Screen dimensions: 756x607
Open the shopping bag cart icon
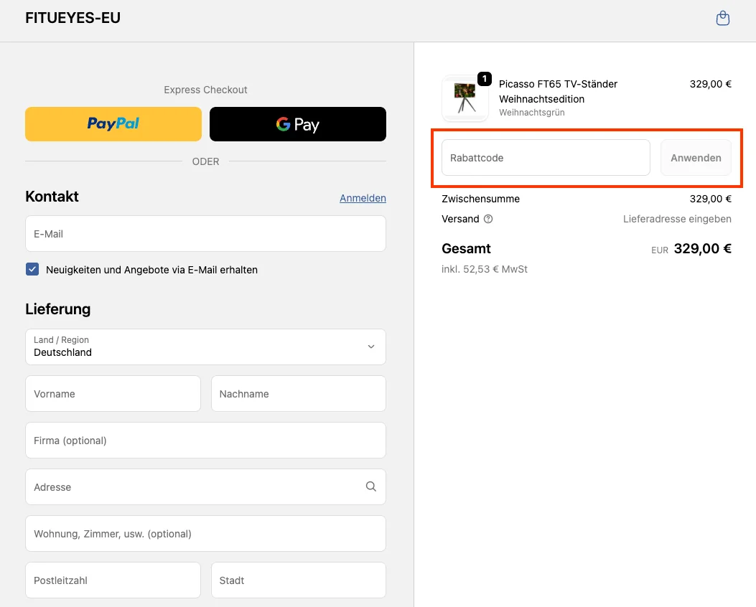tap(723, 19)
